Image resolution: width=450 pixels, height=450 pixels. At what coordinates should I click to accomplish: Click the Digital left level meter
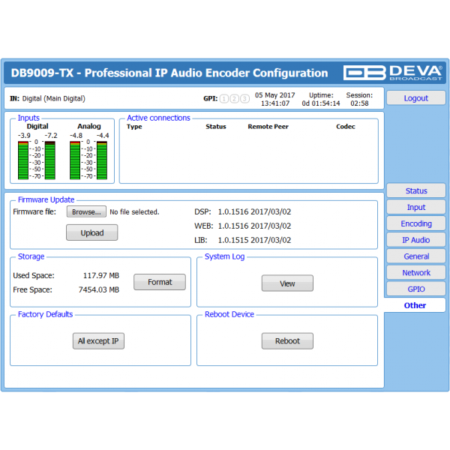coord(23,160)
